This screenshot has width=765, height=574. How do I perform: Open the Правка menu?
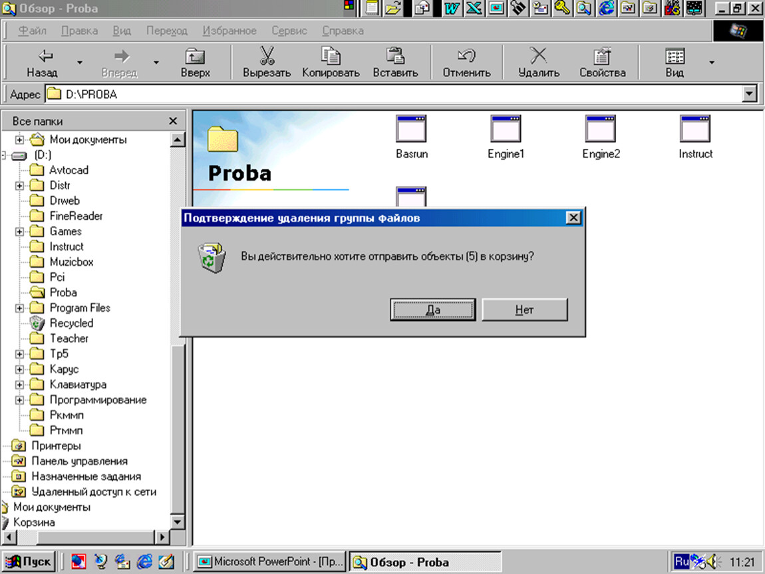click(x=79, y=31)
